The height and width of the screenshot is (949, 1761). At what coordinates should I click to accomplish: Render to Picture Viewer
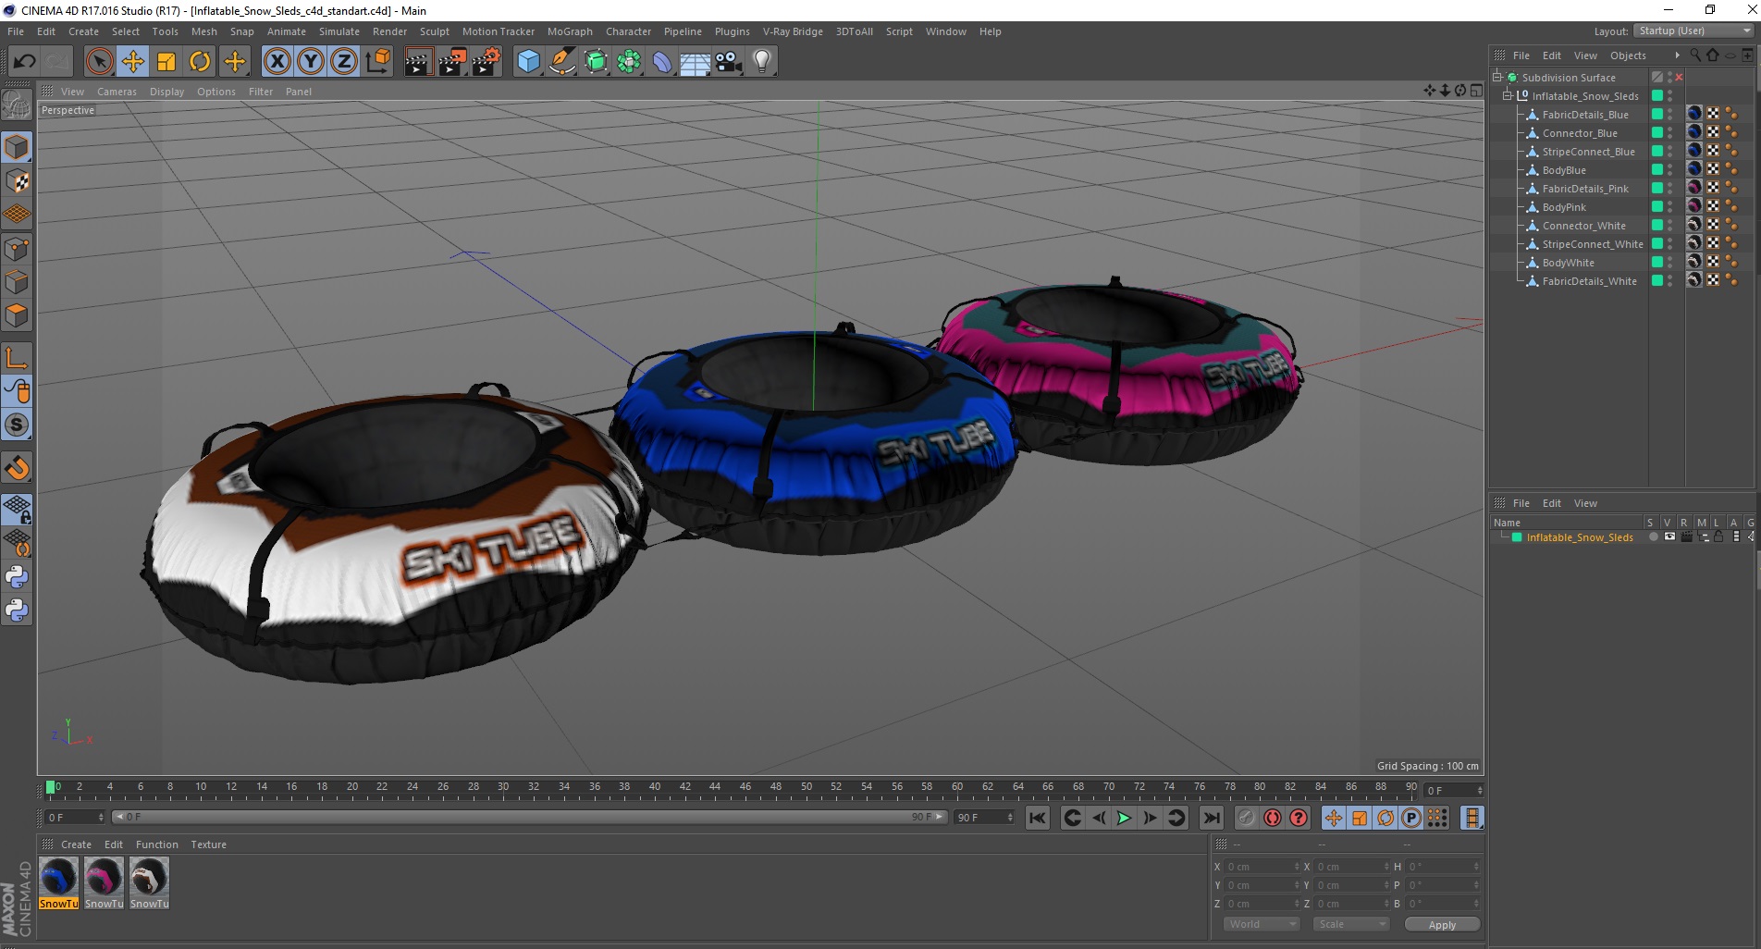tap(452, 62)
